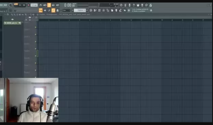213x125 pixels.
Task: Open the plugin picker plug icon
Action: (116, 10)
